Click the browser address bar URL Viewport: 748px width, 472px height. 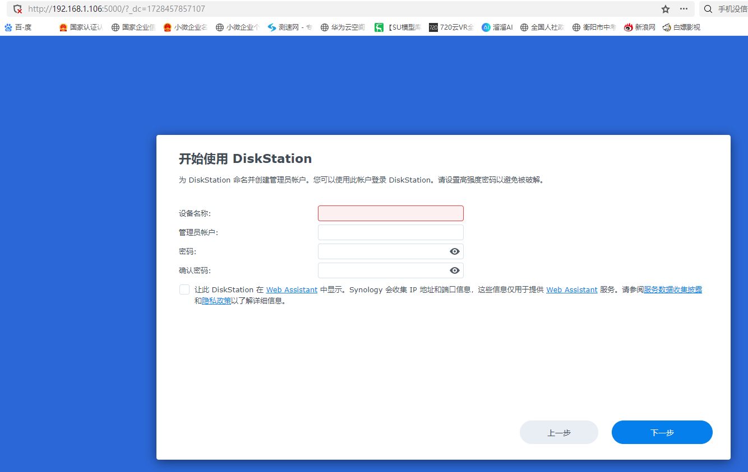point(117,9)
